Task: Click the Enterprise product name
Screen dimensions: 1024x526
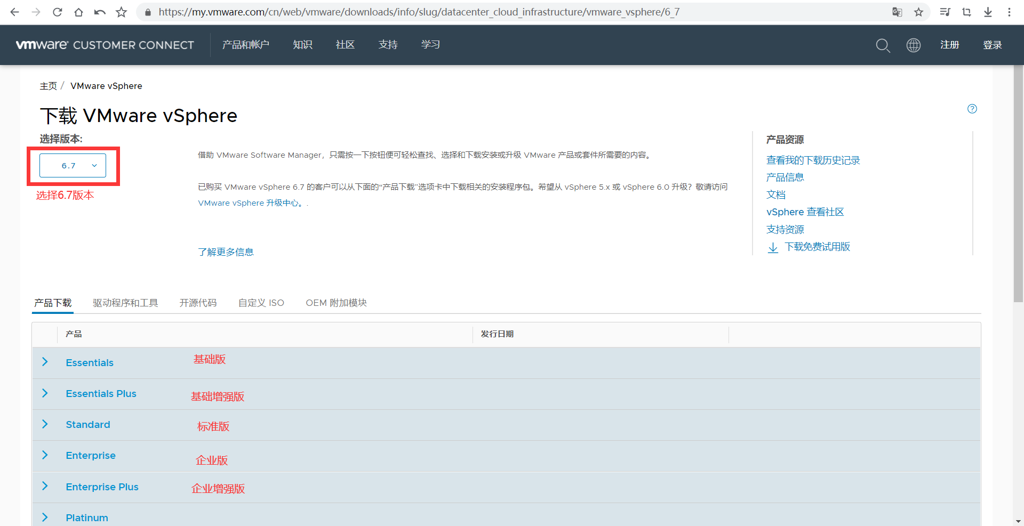Action: tap(91, 456)
